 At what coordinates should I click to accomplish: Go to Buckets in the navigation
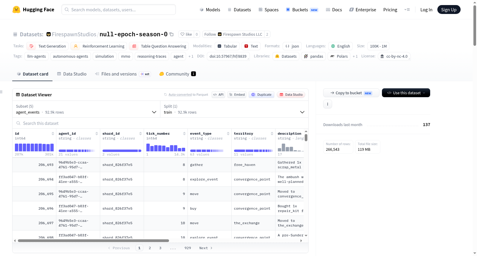point(302,10)
